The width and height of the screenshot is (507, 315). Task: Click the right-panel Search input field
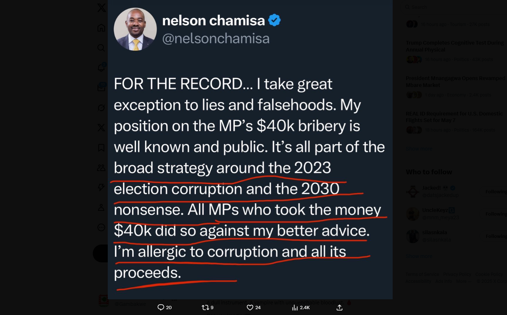click(453, 7)
